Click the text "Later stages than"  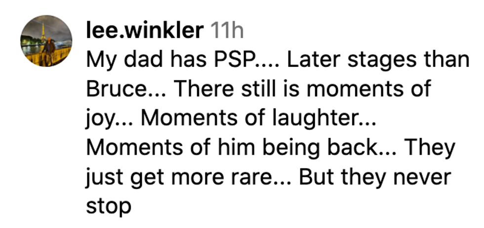click(377, 61)
